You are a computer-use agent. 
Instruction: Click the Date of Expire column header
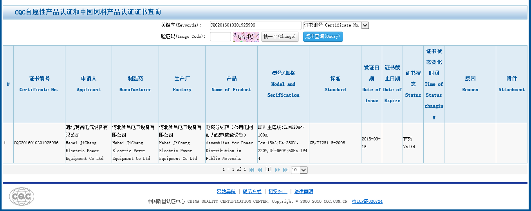[392, 84]
